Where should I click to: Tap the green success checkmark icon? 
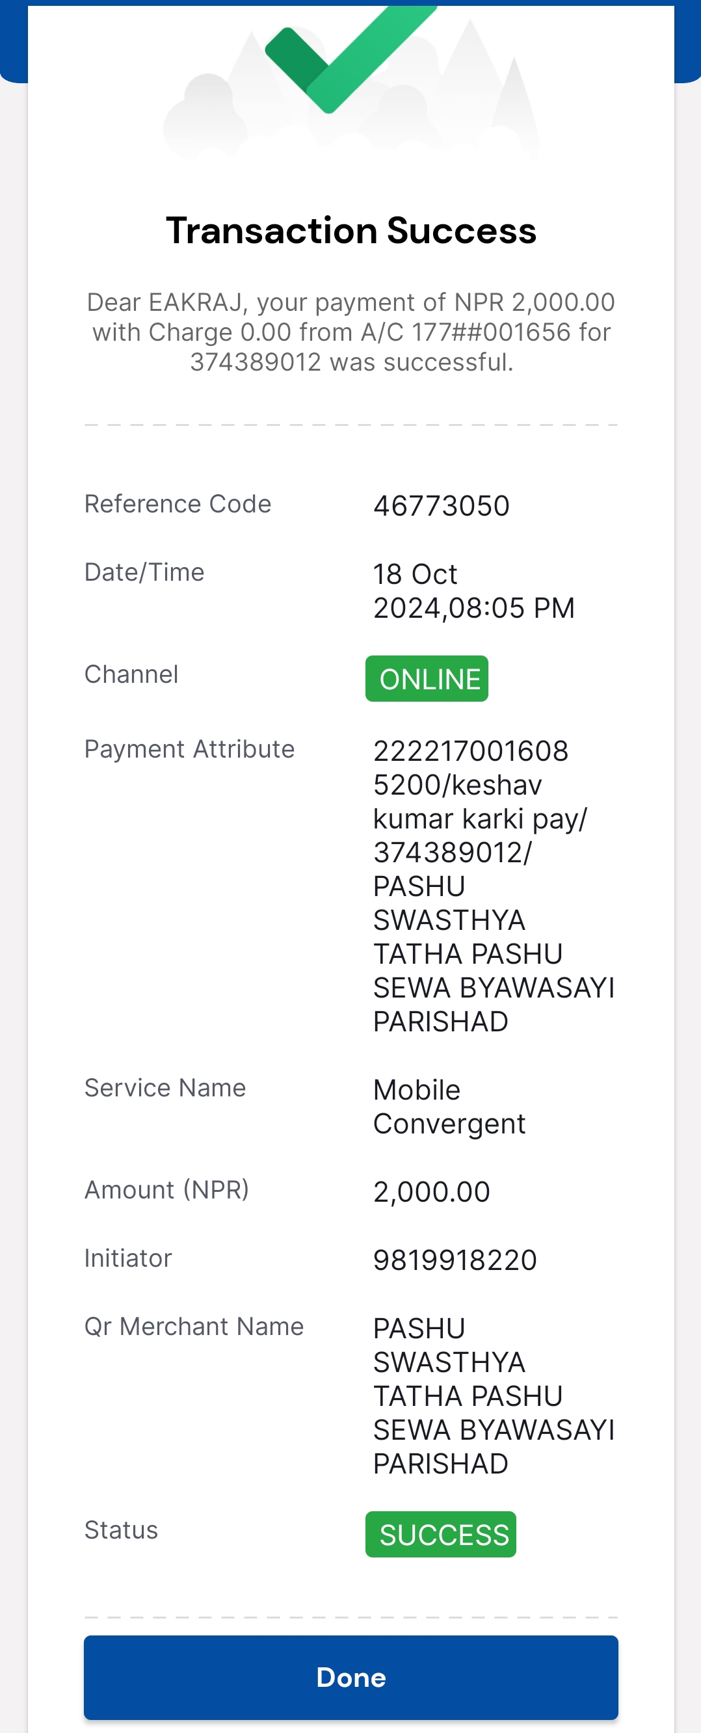(x=350, y=59)
